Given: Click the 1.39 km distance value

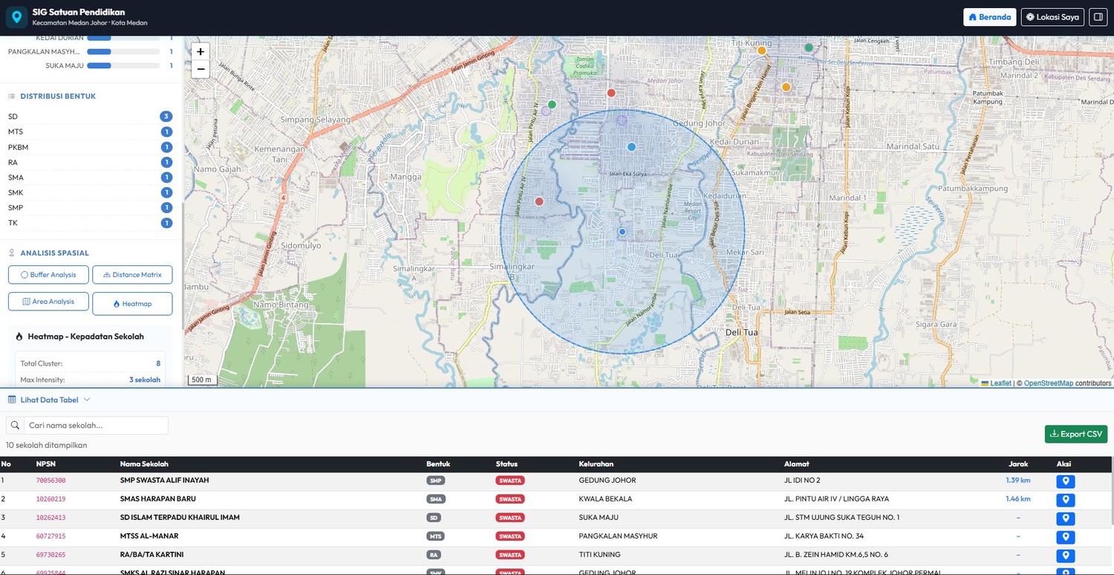Looking at the screenshot, I should (1018, 481).
